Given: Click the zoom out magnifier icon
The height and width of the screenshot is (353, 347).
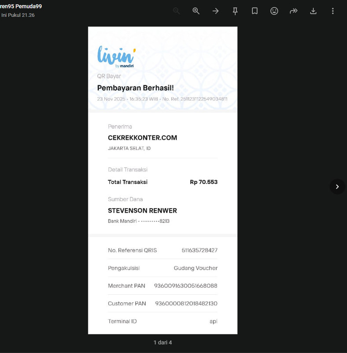Looking at the screenshot, I should 177,11.
